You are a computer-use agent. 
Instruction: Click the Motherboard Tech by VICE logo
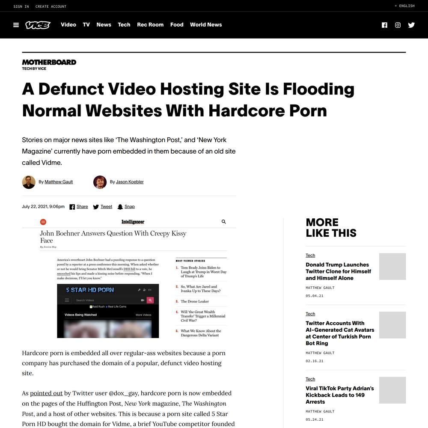(x=49, y=65)
